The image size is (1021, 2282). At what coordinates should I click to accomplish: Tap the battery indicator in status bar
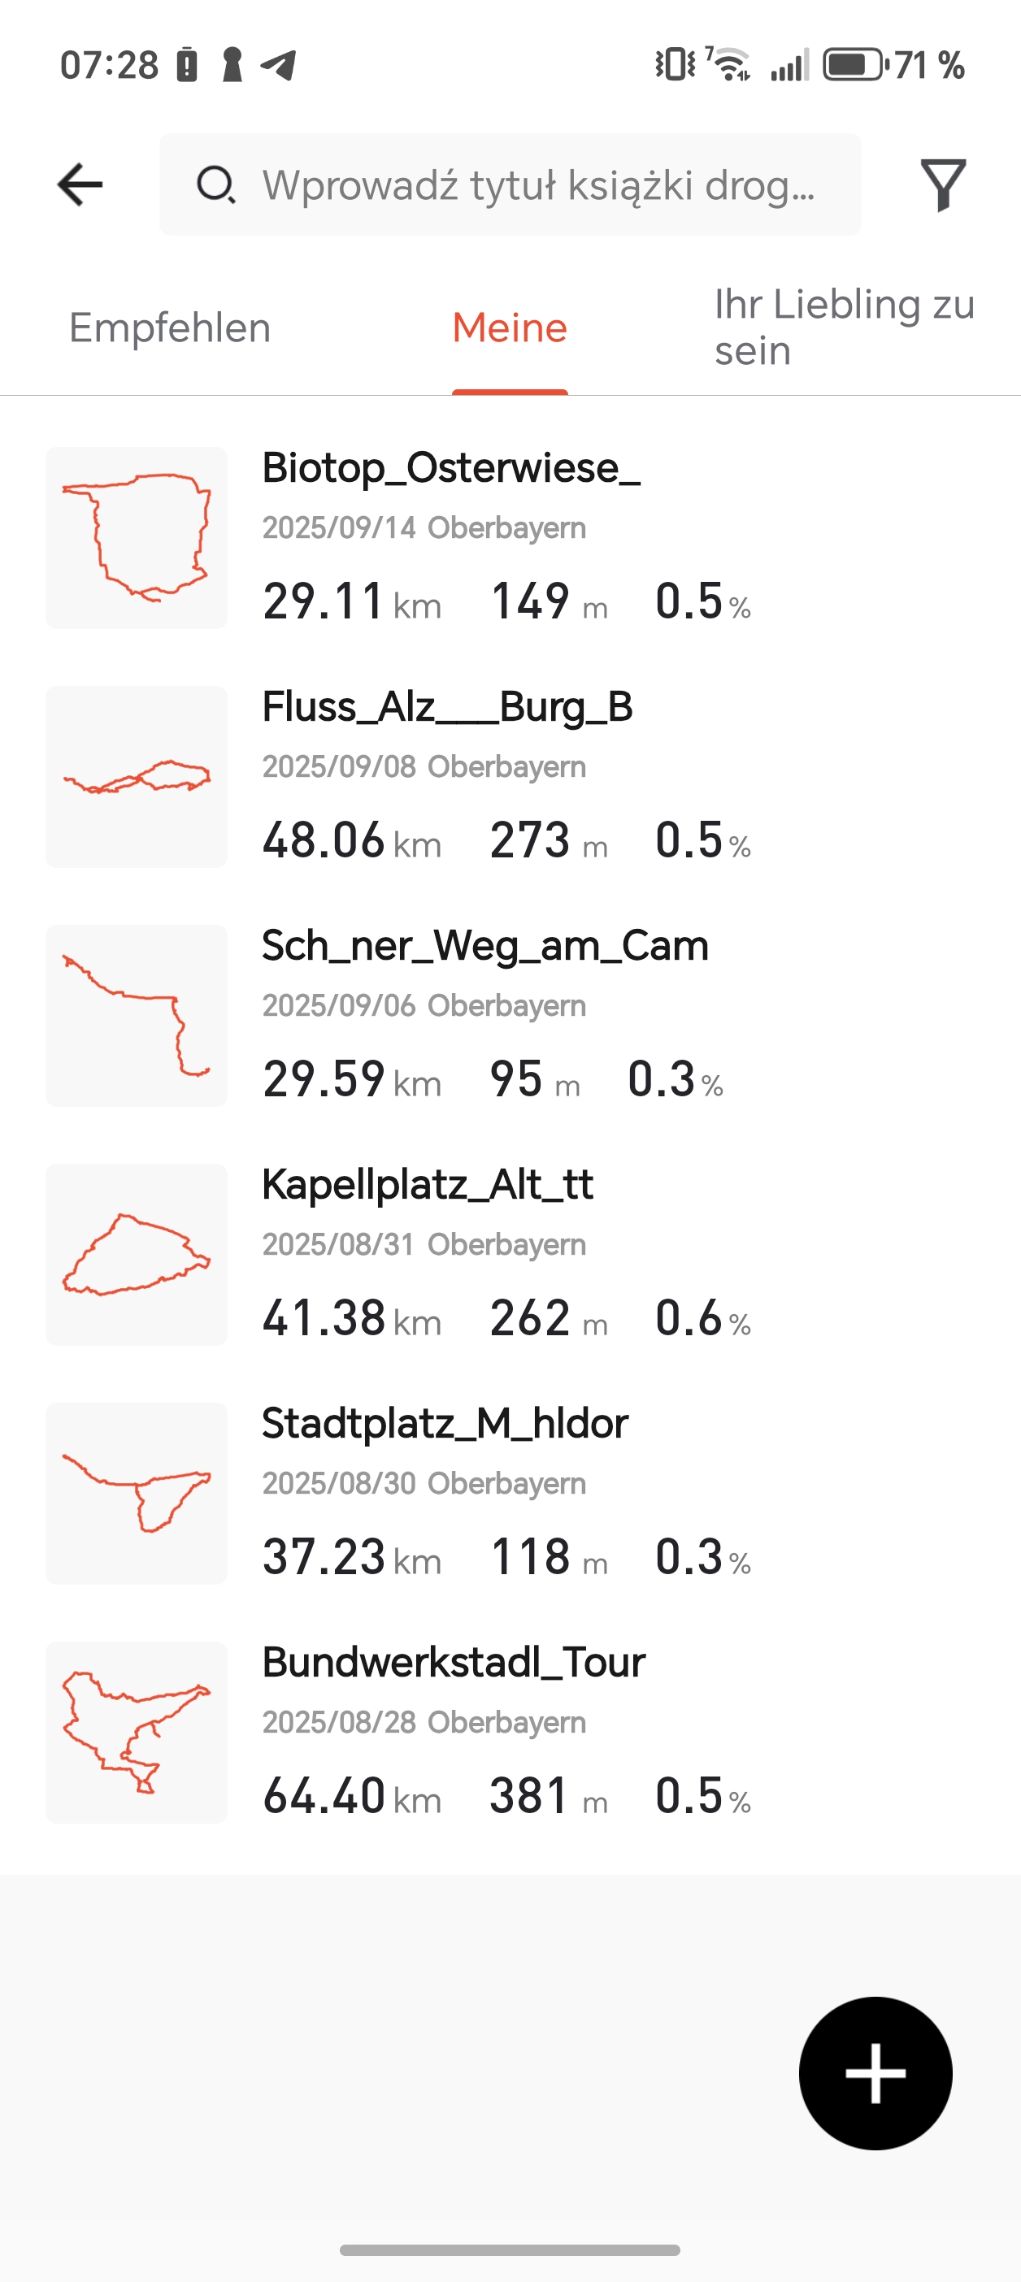(854, 65)
